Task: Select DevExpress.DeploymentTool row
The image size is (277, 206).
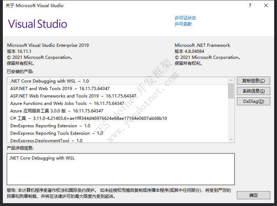Action: point(118,140)
